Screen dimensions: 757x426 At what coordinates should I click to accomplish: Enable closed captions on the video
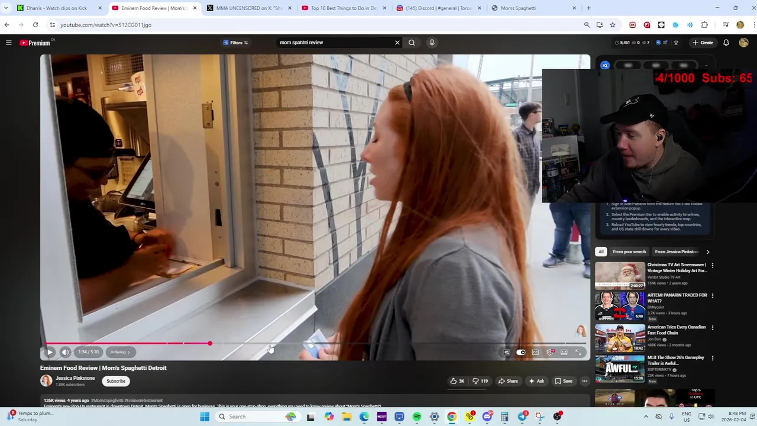(535, 352)
